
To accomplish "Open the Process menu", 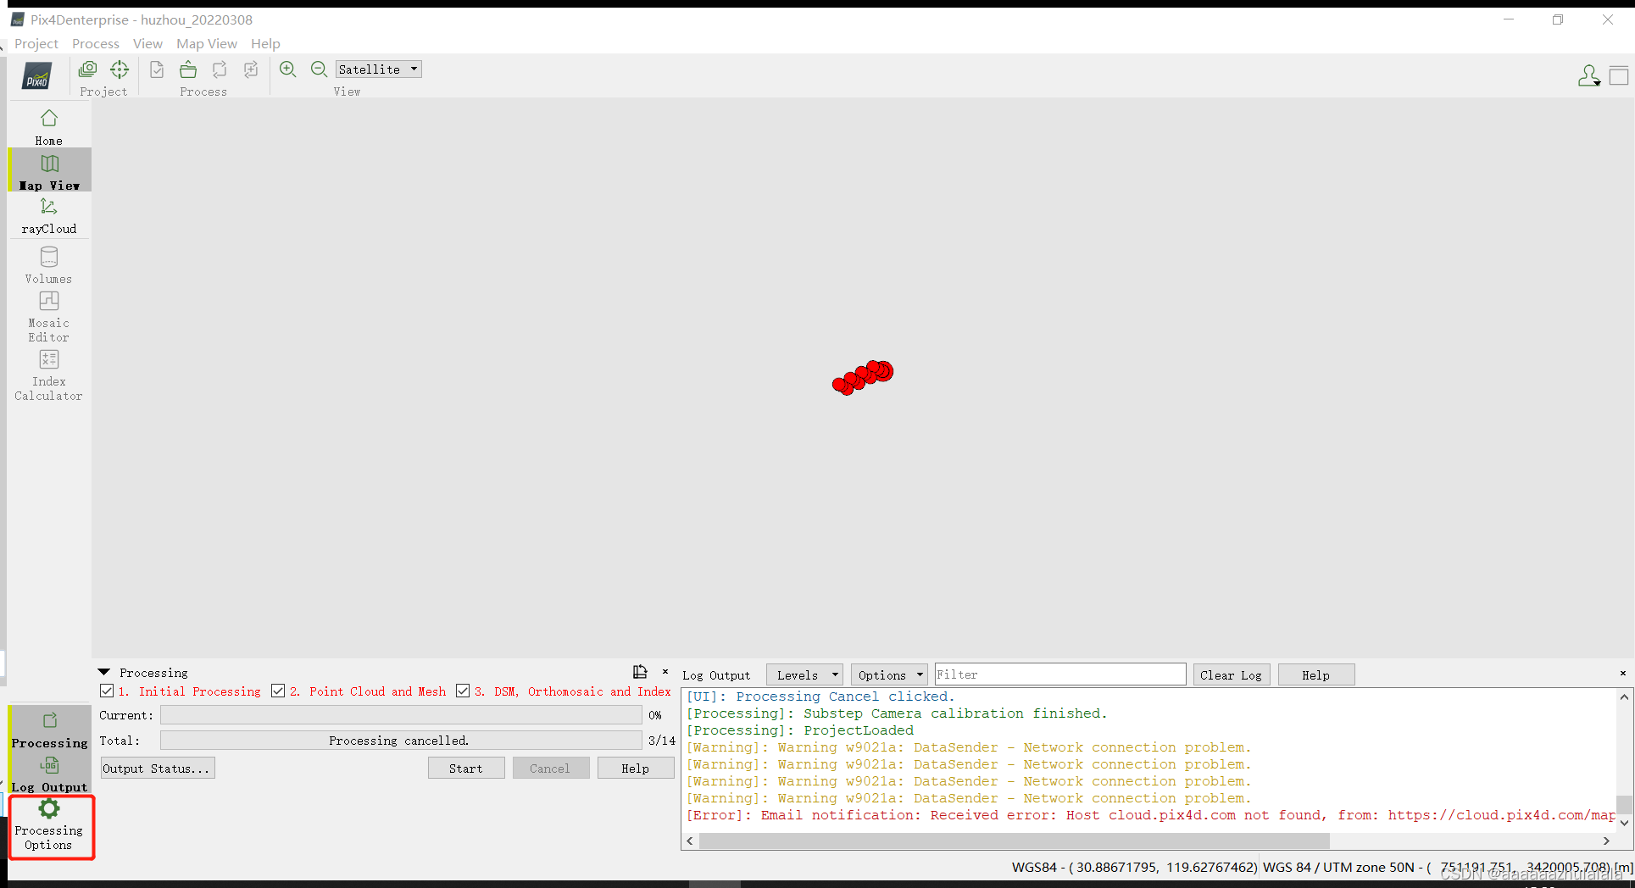I will pos(96,44).
